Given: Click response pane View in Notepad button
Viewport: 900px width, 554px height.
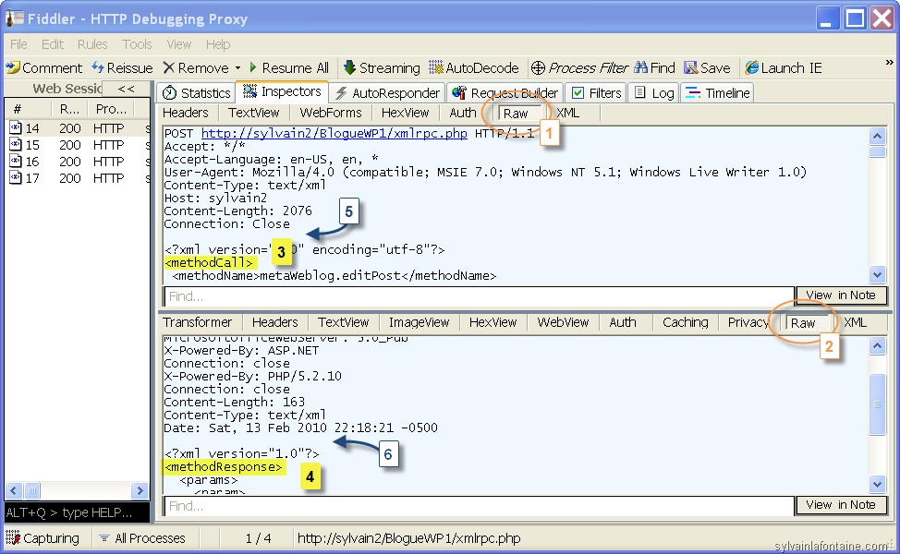Looking at the screenshot, I should click(x=841, y=505).
